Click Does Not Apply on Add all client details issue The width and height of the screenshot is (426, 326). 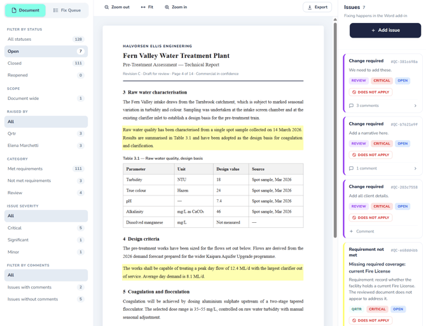click(x=371, y=218)
